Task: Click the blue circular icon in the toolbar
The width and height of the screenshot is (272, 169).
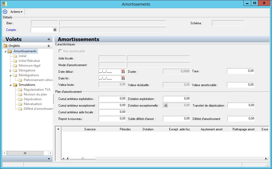Action: pyautogui.click(x=5, y=12)
